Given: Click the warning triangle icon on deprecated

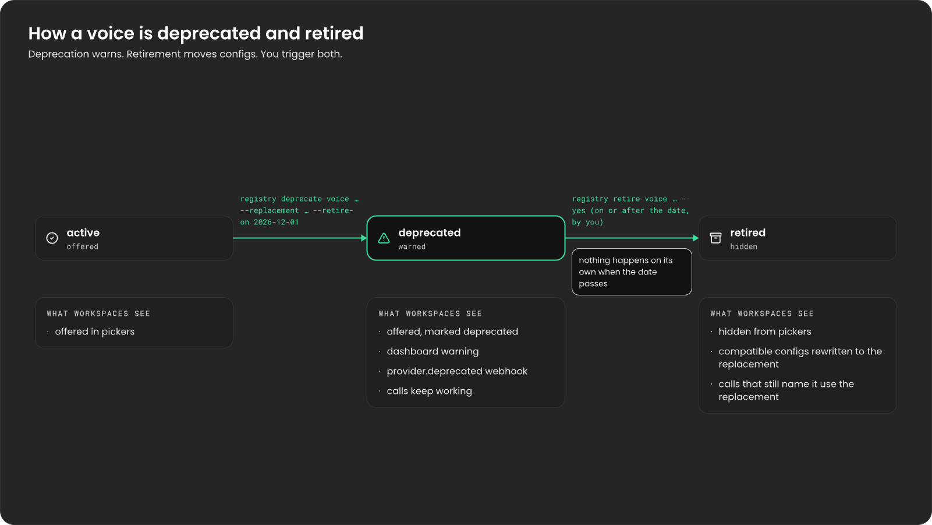Looking at the screenshot, I should coord(384,238).
